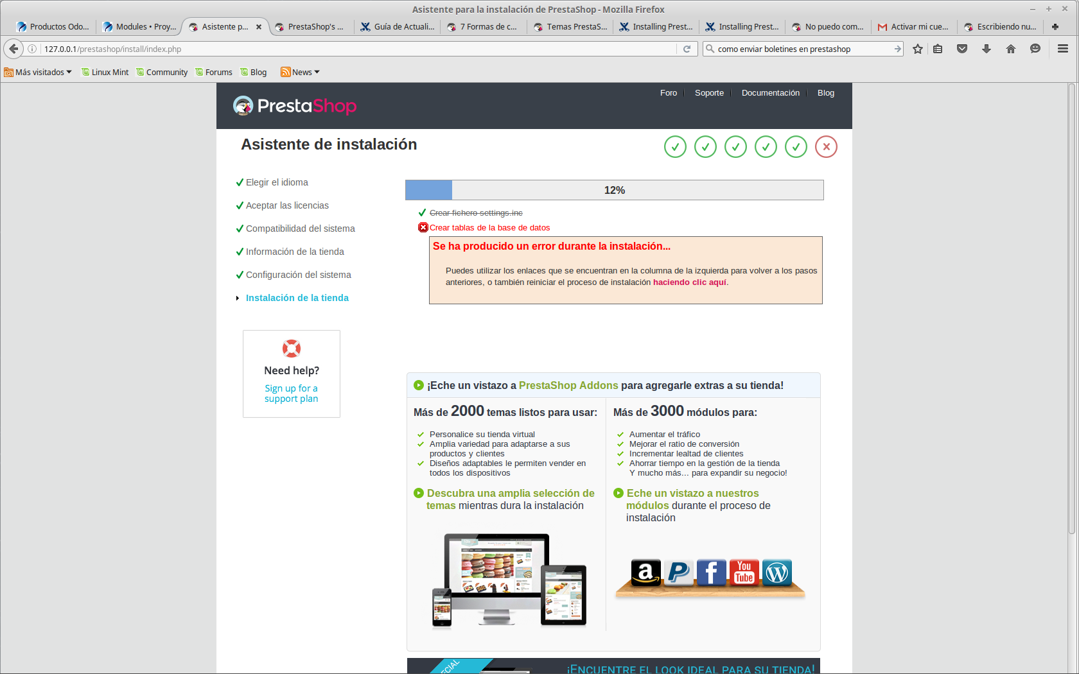Focus the search box with prestashop query
Screen dimensions: 1079x674
pos(803,49)
